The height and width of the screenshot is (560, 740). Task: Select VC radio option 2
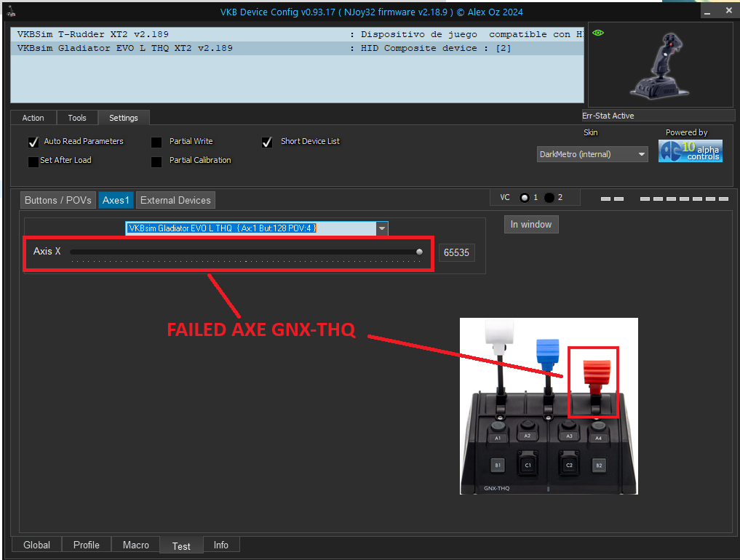(549, 198)
